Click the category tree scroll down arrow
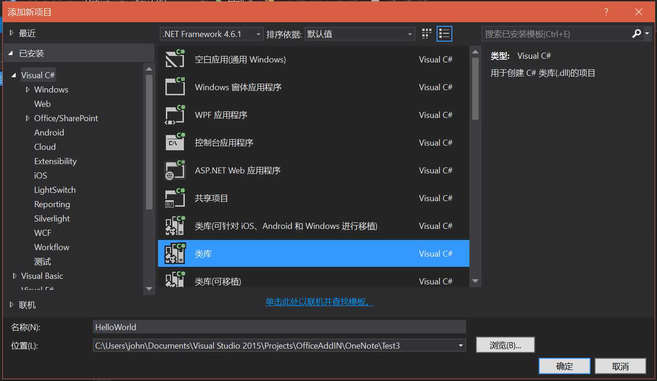The width and height of the screenshot is (657, 381). click(x=149, y=289)
